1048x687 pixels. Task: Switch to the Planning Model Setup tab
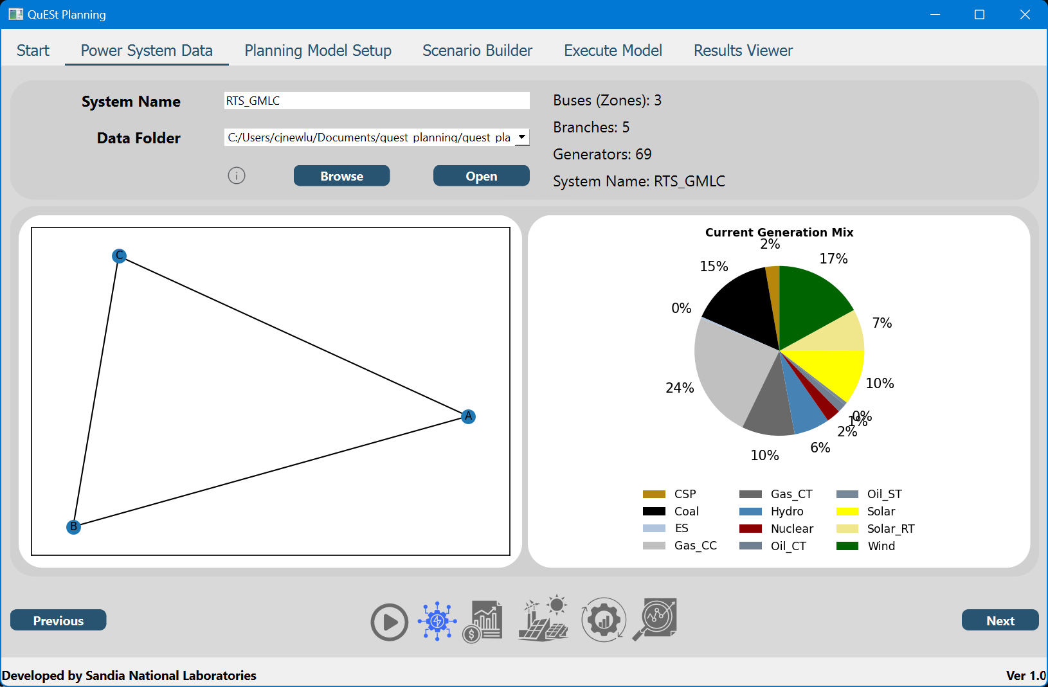click(x=318, y=50)
